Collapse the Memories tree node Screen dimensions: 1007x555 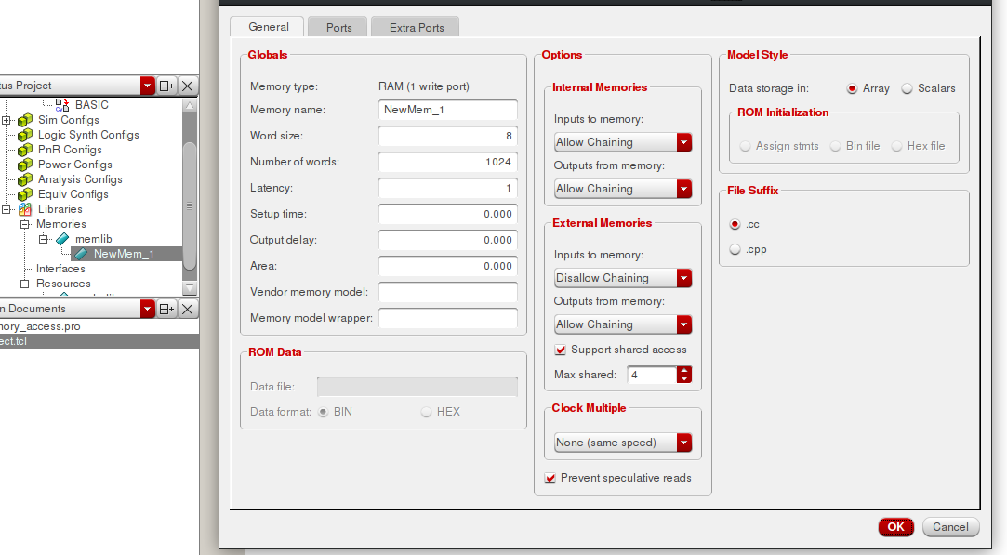click(x=25, y=224)
